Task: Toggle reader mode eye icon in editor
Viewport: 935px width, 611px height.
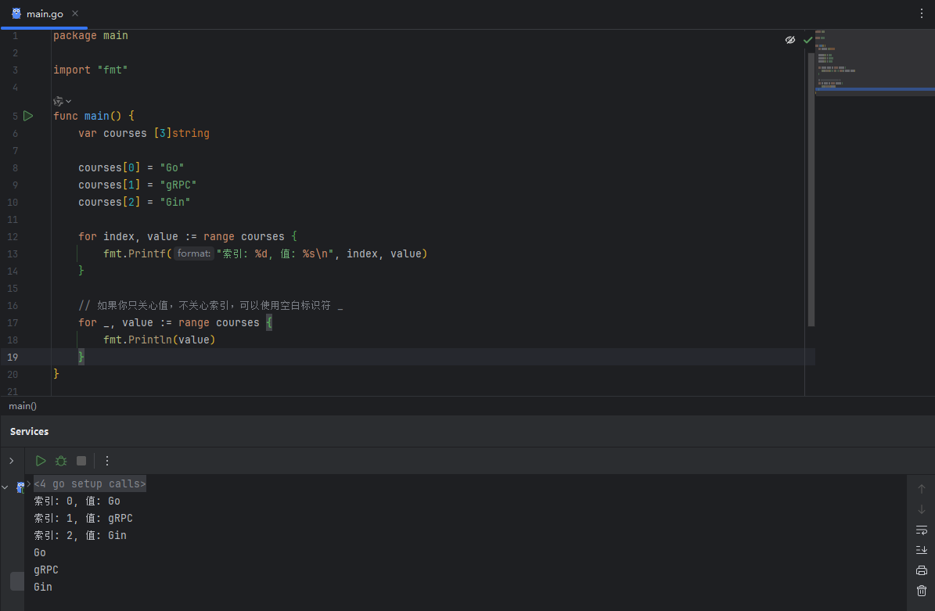Action: [790, 40]
